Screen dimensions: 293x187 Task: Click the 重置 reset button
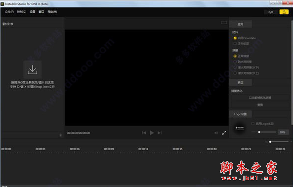coord(260,105)
